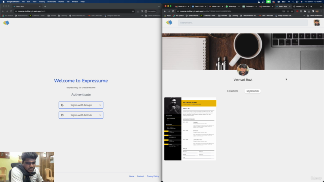Close the React App tab in the left window
324x182 pixels.
pyautogui.click(x=40, y=7)
